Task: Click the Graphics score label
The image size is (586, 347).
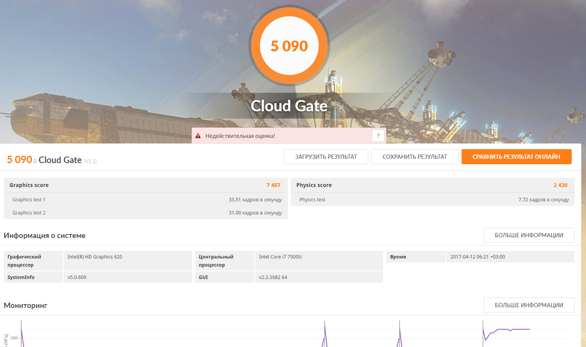Action: (29, 185)
